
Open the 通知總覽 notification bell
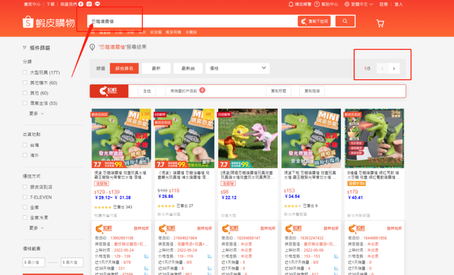coord(291,4)
